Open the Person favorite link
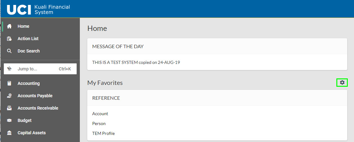354x142 pixels. point(99,124)
